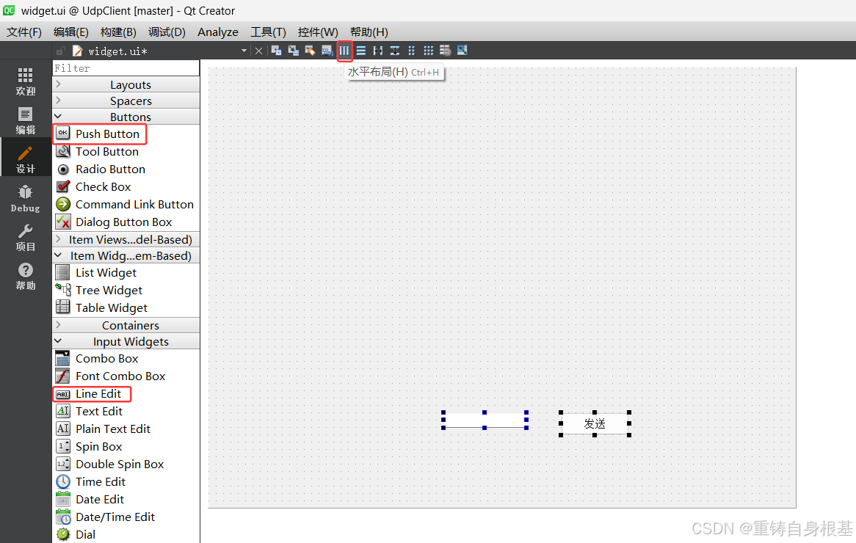Open the 文件(F) menu

click(24, 32)
